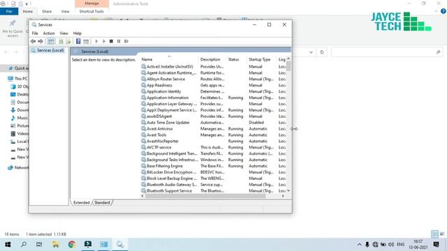Select Network in Explorer navigation pane

point(18,167)
